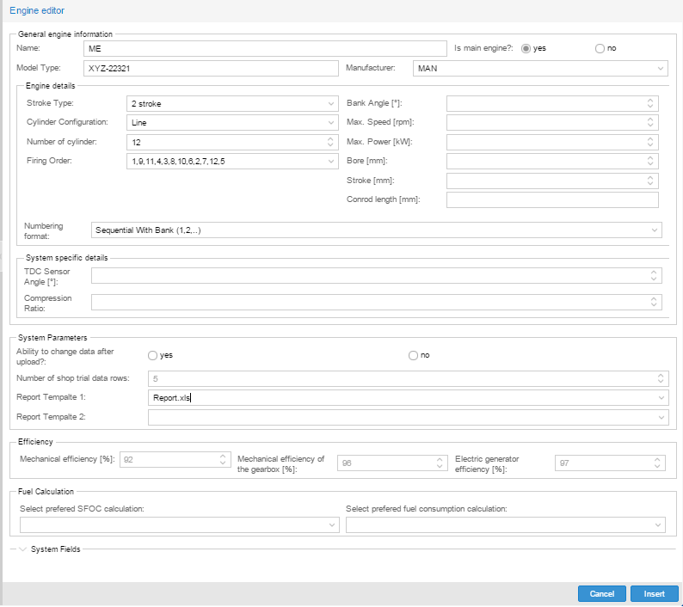This screenshot has width=683, height=607.
Task: Expand the System Fields section
Action: click(22, 549)
